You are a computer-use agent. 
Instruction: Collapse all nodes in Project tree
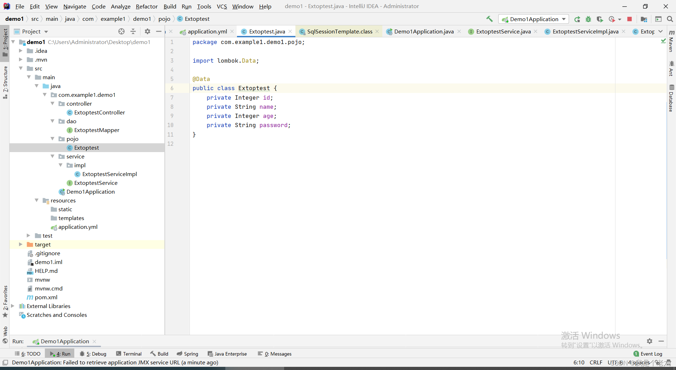coord(133,31)
